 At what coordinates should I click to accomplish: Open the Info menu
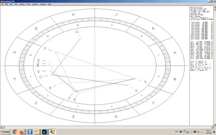click(16, 4)
